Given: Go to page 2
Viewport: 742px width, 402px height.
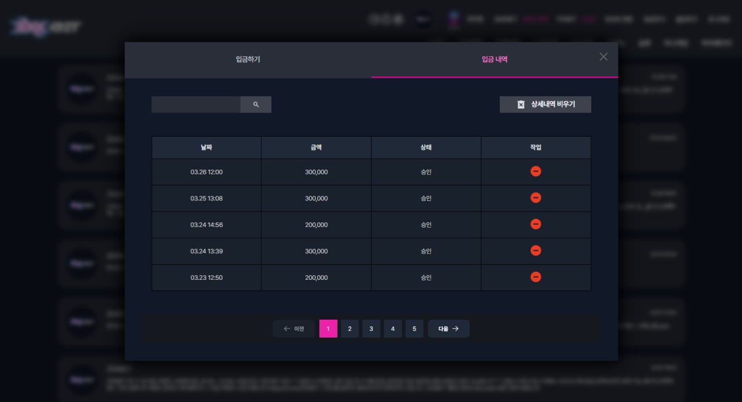Looking at the screenshot, I should (350, 328).
